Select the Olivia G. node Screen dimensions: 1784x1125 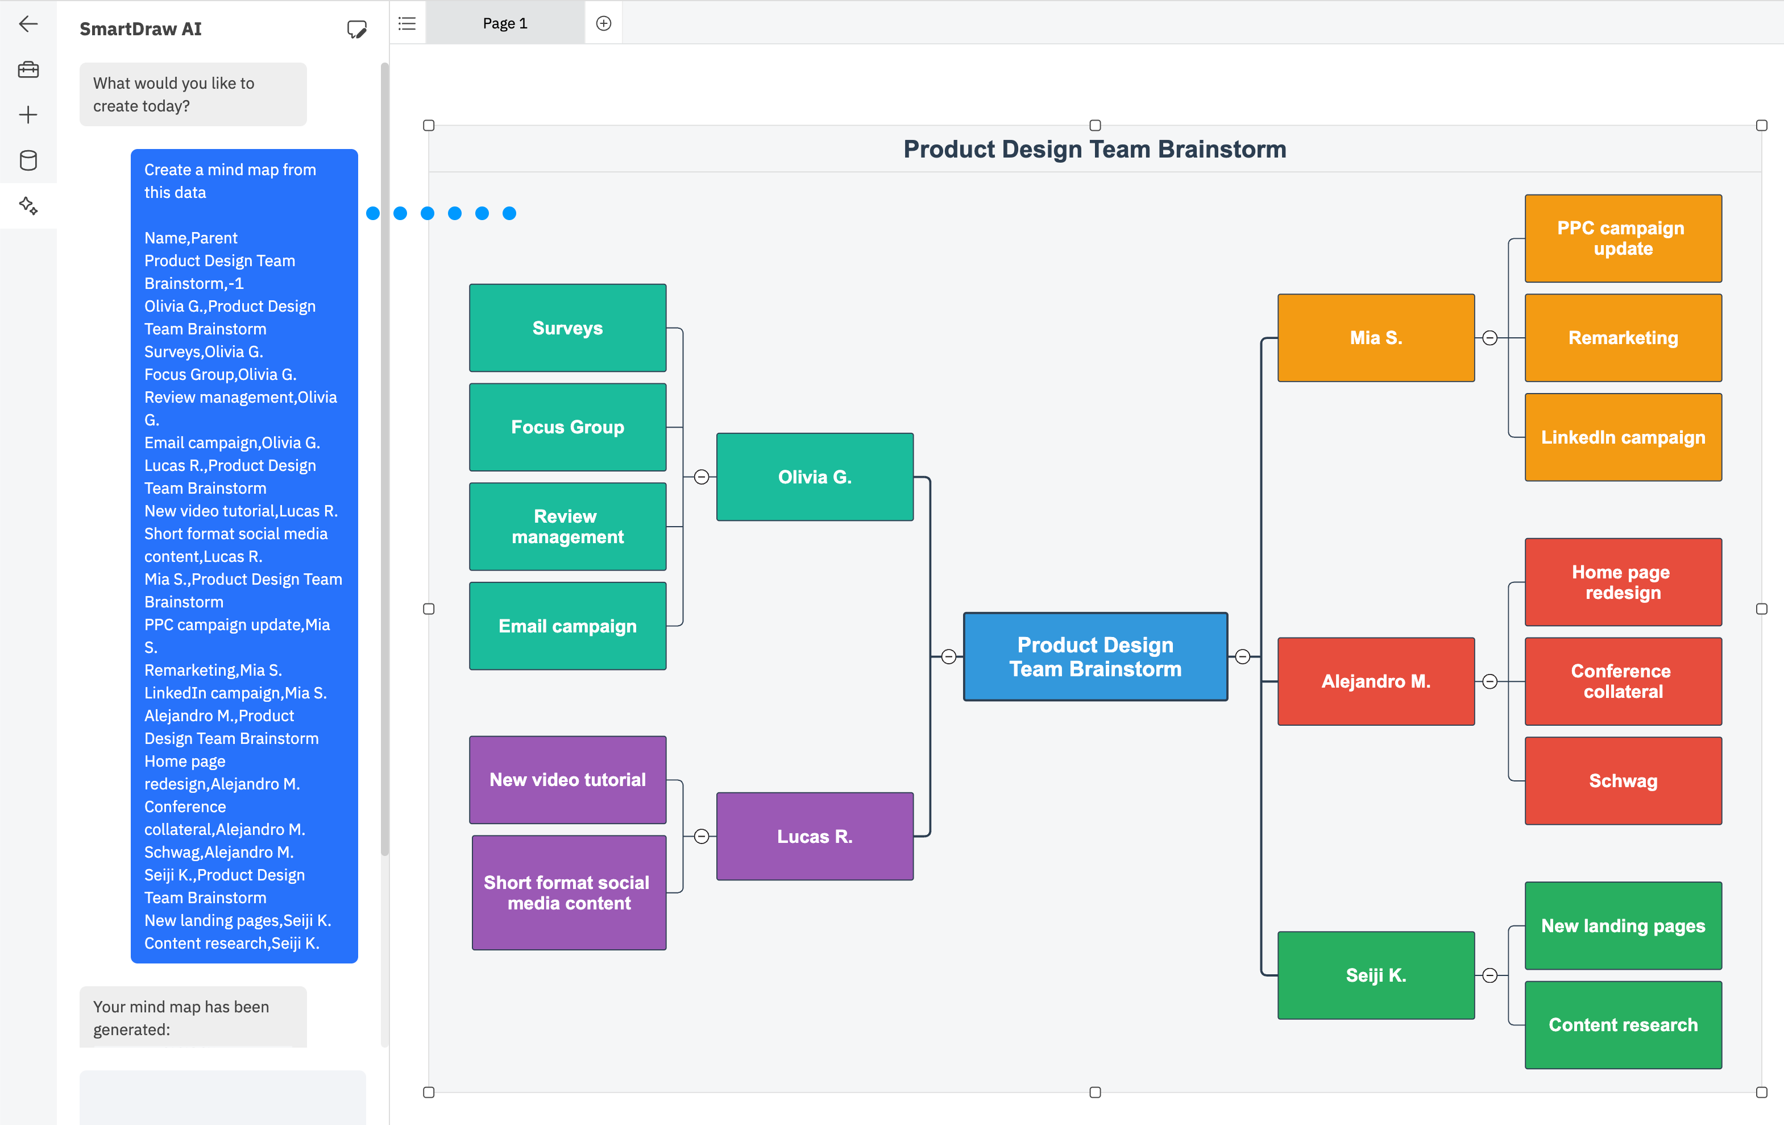coord(815,477)
